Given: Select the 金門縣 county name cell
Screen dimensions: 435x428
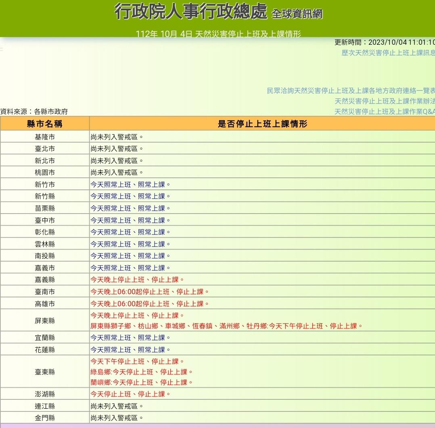Looking at the screenshot, I should coord(45,418).
